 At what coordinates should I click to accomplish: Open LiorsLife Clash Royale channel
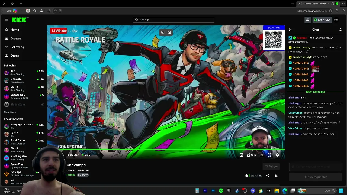pyautogui.click(x=24, y=80)
